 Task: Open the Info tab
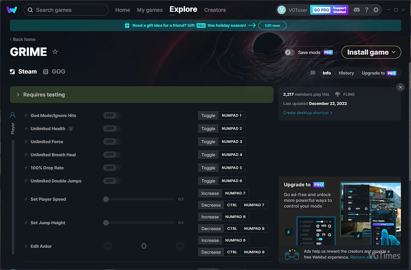coord(327,73)
